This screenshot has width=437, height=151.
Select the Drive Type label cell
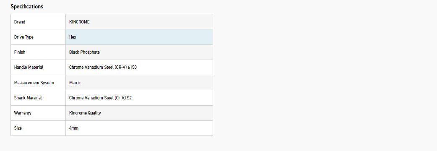[38, 37]
